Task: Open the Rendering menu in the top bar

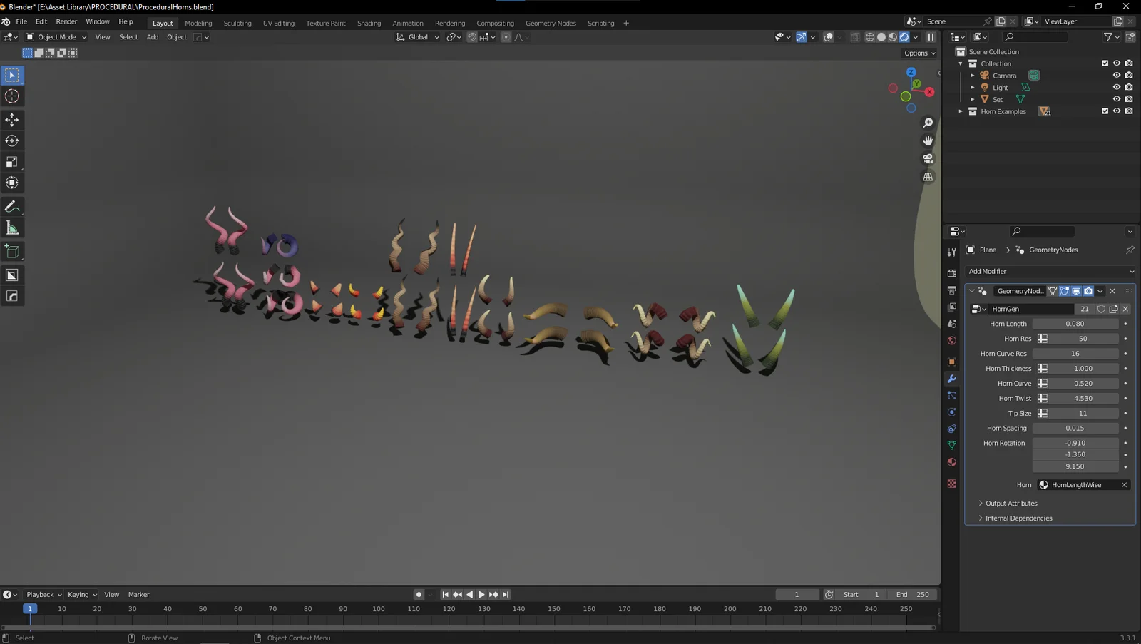Action: coord(450,23)
